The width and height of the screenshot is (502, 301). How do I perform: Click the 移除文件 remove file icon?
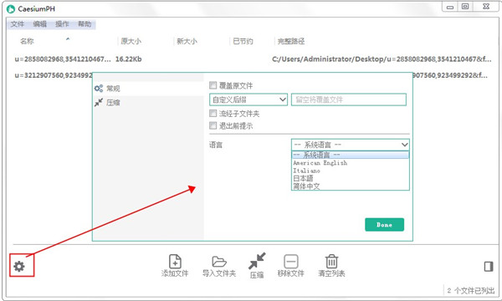pos(291,262)
